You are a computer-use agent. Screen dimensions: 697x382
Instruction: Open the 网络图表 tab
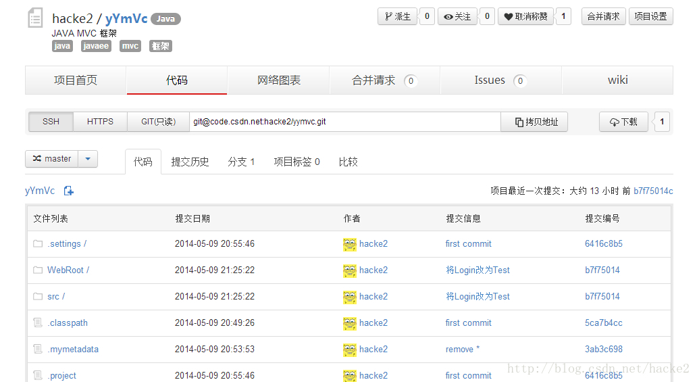click(279, 80)
